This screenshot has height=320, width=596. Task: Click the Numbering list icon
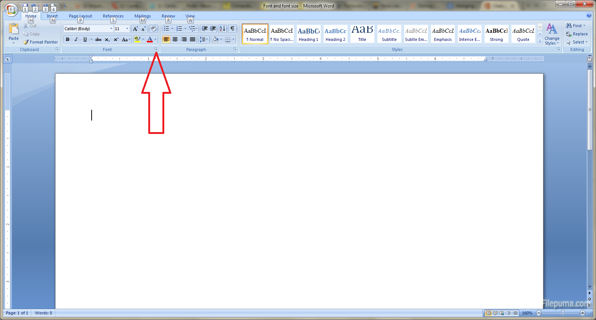(x=179, y=29)
